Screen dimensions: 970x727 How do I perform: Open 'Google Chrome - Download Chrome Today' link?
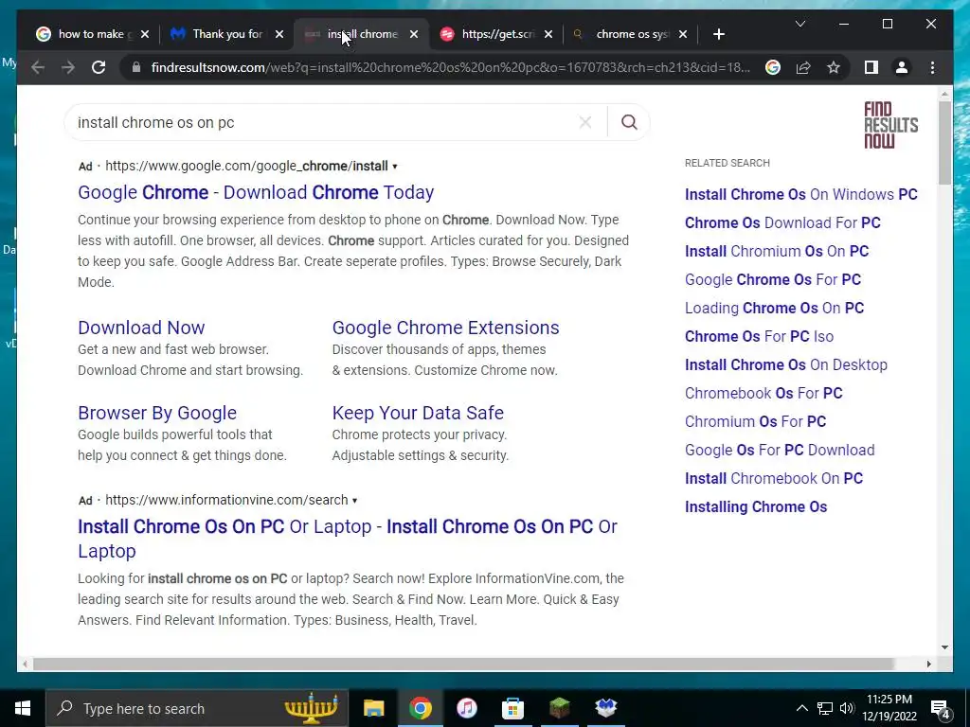tap(256, 192)
